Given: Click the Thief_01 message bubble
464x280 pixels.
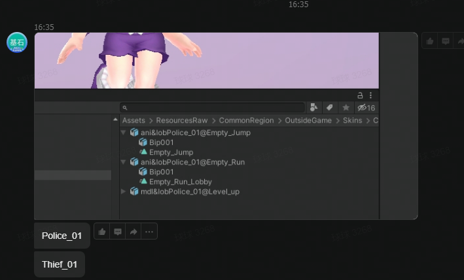Looking at the screenshot, I should 60,264.
